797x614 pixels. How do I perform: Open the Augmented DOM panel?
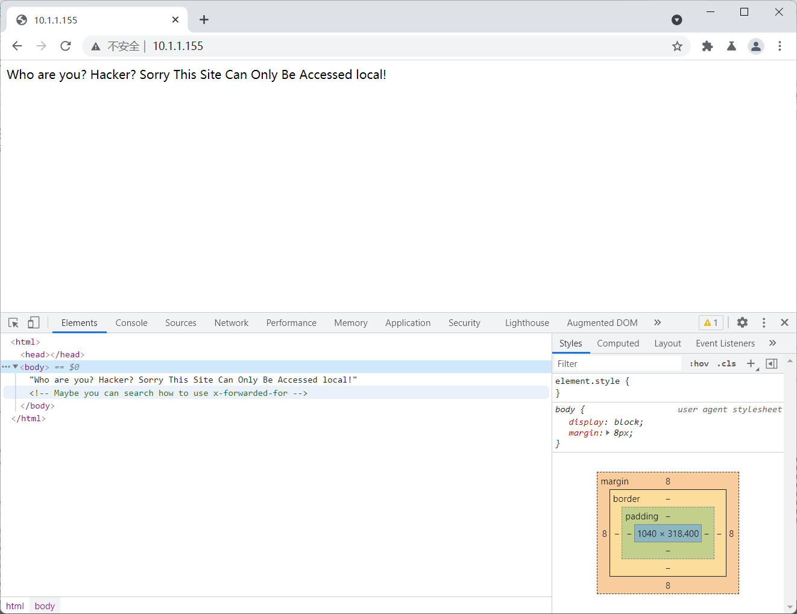[x=602, y=323]
